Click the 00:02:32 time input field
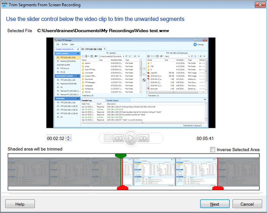Image resolution: width=267 pixels, height=213 pixels. (x=56, y=138)
